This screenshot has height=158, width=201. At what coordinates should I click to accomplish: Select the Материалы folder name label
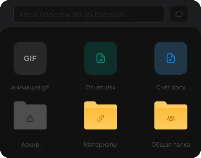tap(100, 145)
